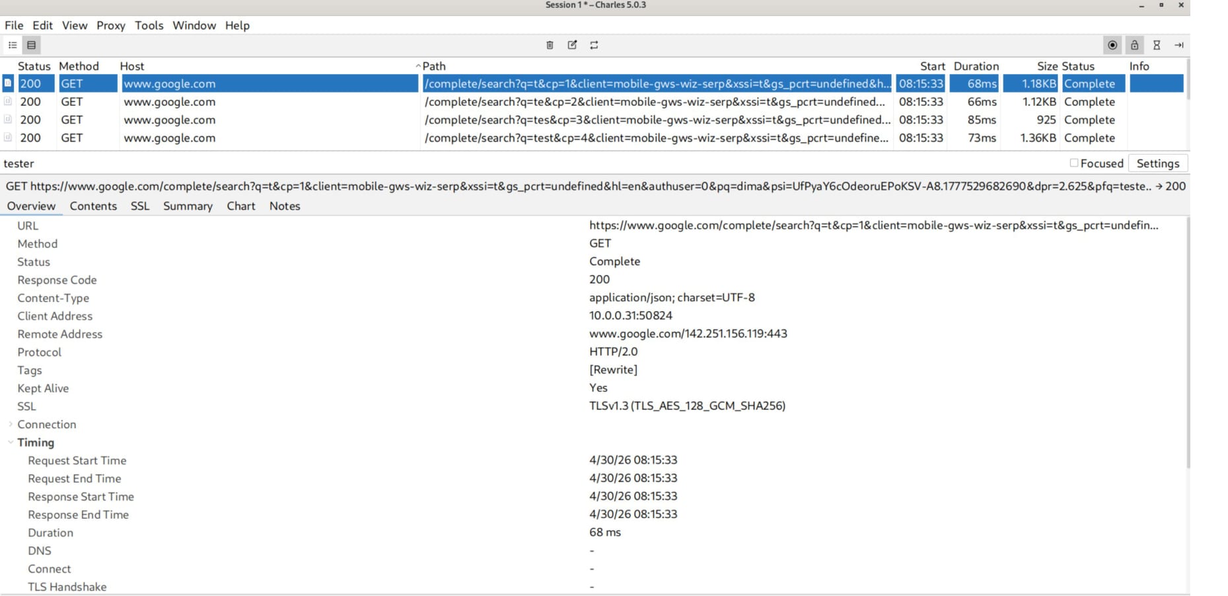This screenshot has height=596, width=1228.
Task: Select request row with q=tes path
Action: 593,120
